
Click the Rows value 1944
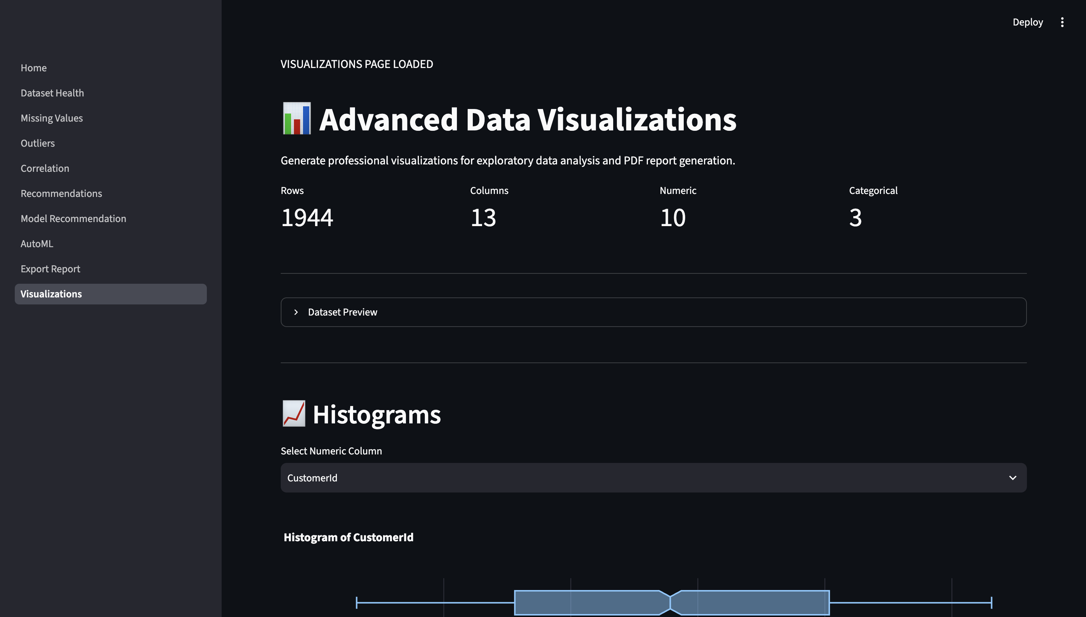tap(307, 218)
